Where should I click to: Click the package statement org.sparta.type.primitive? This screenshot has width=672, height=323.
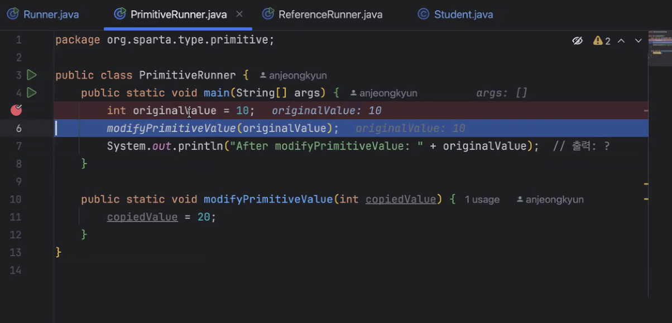tap(165, 40)
